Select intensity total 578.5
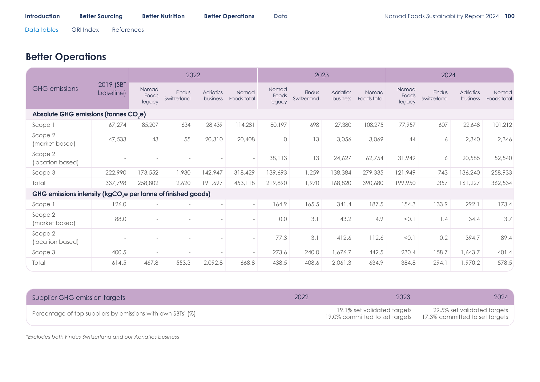The image size is (540, 382). coord(505,263)
